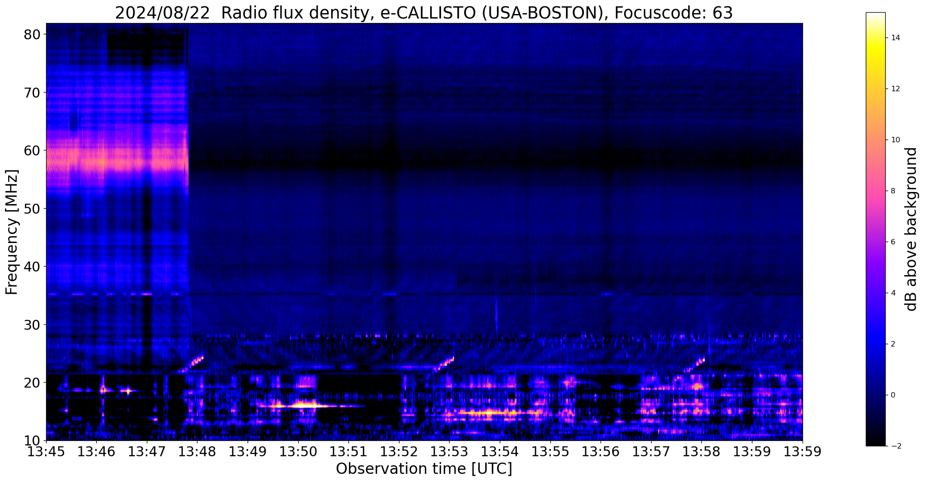Click the colorbar tick label 12
925x482 pixels.
[895, 89]
